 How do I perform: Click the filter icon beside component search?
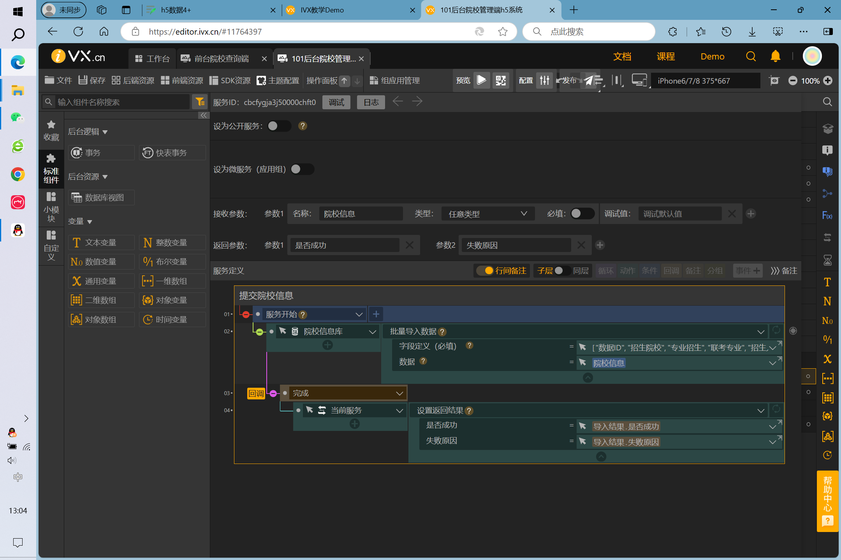point(200,102)
